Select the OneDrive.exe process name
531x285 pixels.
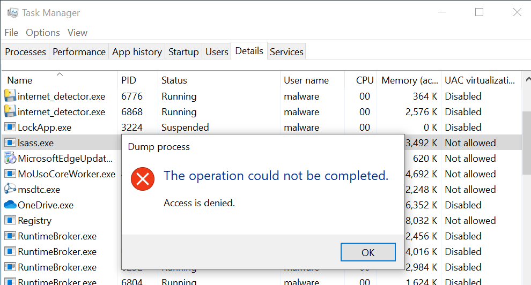46,205
